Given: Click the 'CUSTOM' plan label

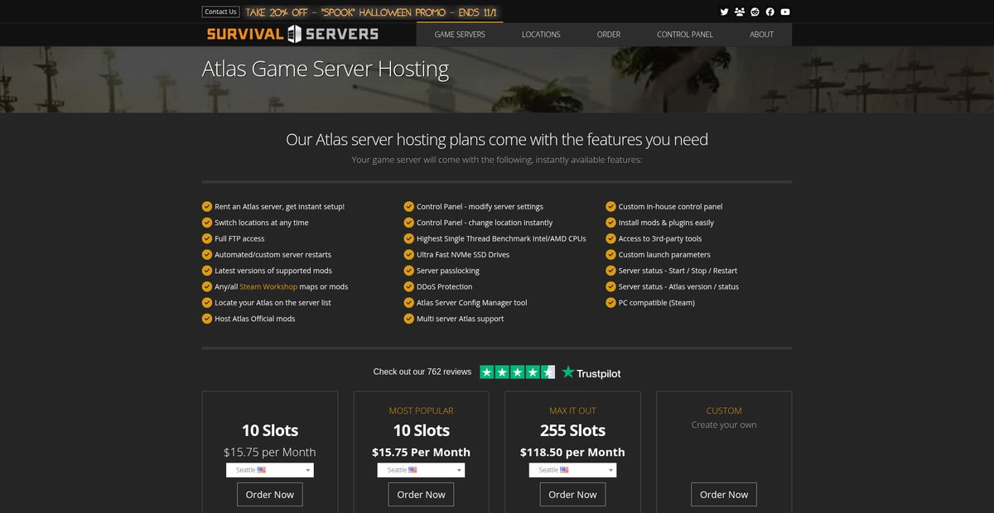Looking at the screenshot, I should [x=724, y=410].
